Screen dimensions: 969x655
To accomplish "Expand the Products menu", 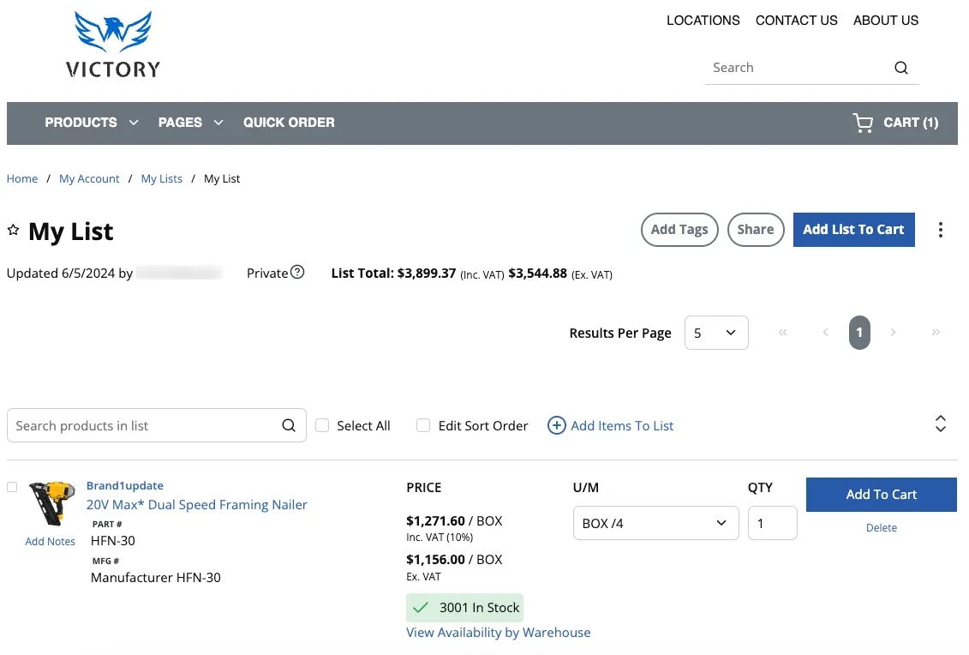I will point(92,123).
